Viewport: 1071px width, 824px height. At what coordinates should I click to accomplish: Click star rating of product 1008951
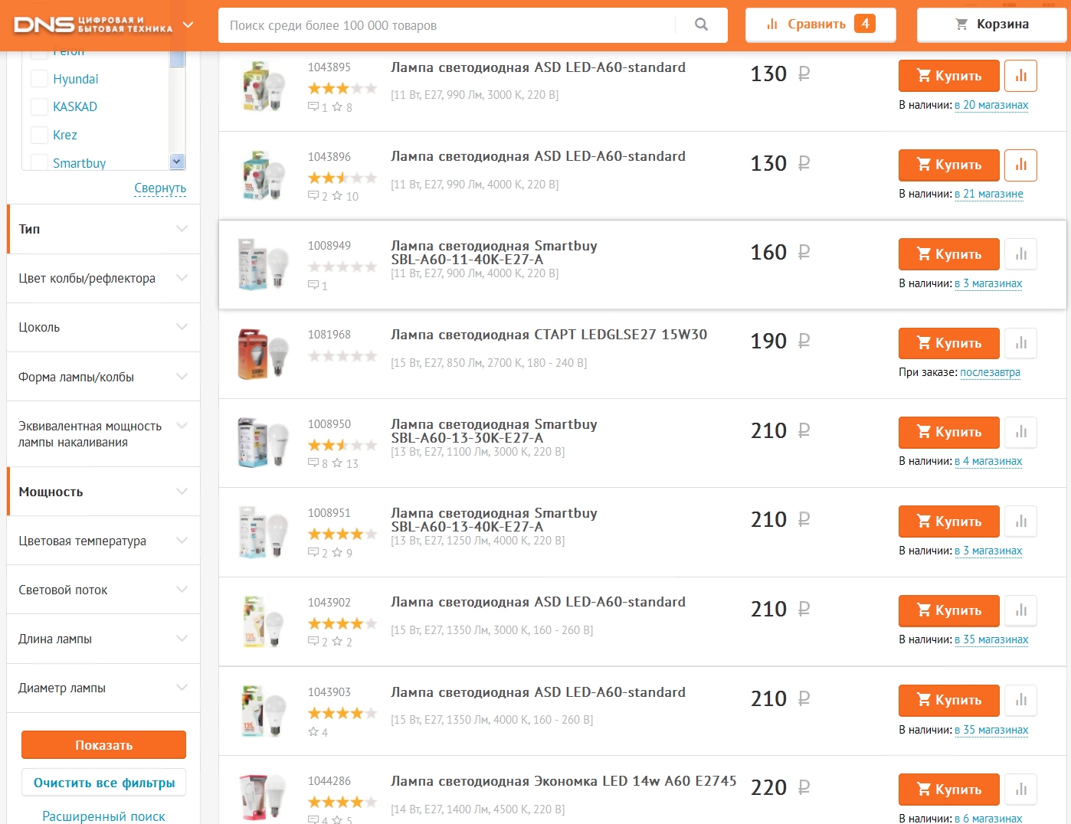coord(342,535)
